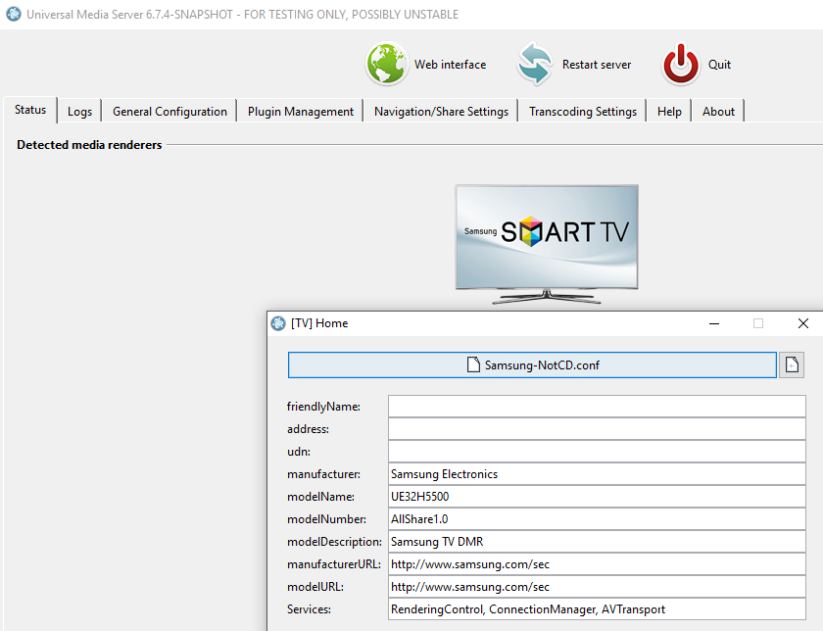The image size is (823, 631).
Task: Click the address text field
Action: pyautogui.click(x=597, y=429)
